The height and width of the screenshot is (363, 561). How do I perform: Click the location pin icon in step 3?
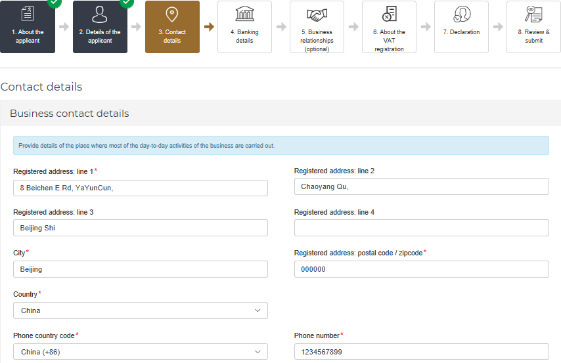tap(172, 14)
